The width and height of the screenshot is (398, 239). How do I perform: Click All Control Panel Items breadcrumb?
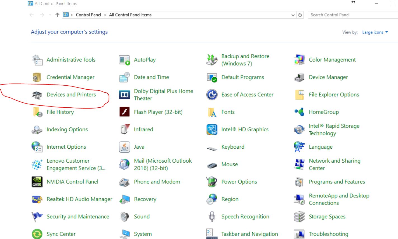pyautogui.click(x=130, y=15)
